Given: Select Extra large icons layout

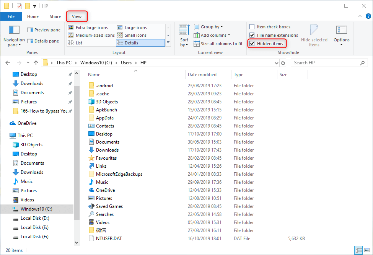Looking at the screenshot, I should [88, 28].
